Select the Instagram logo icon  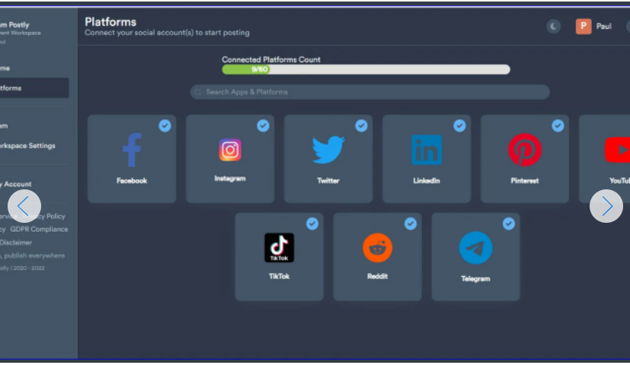230,150
